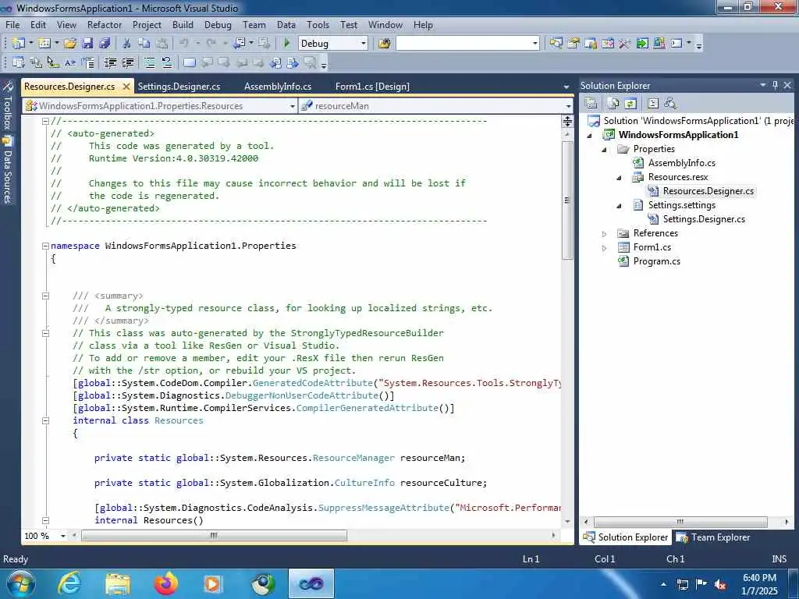Refresh the Solution Explorer with its icon

630,104
